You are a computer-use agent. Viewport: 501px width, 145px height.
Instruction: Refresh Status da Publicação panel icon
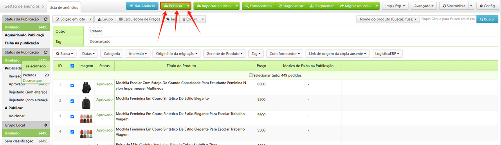click(46, 19)
